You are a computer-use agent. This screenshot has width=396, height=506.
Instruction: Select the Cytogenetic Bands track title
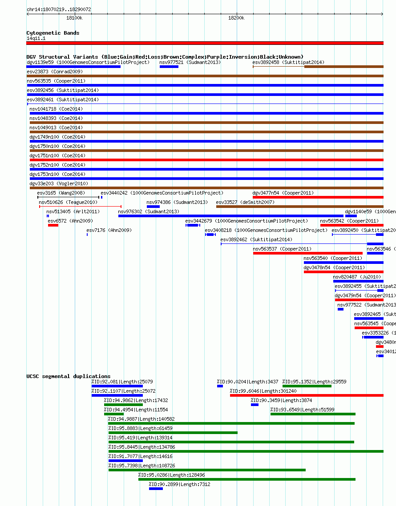[53, 33]
